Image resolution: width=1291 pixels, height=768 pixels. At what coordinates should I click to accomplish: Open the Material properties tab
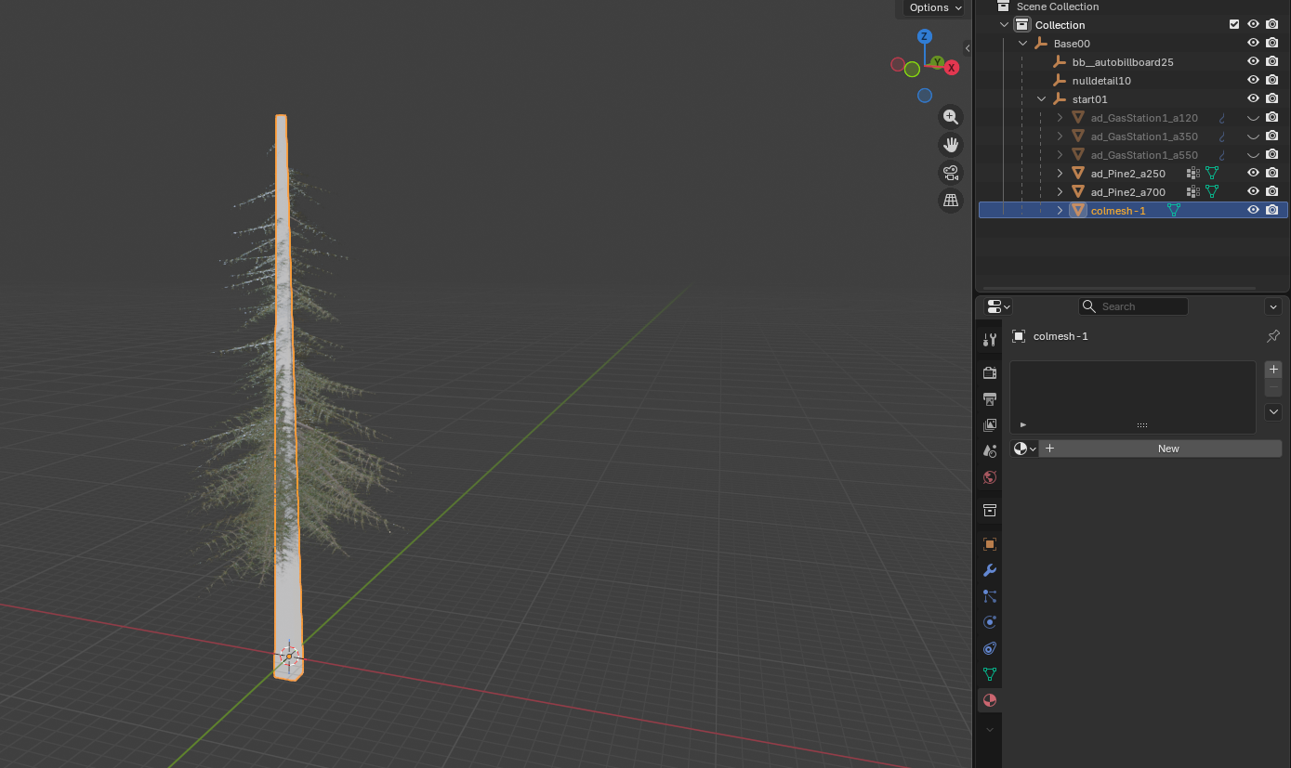pyautogui.click(x=990, y=700)
